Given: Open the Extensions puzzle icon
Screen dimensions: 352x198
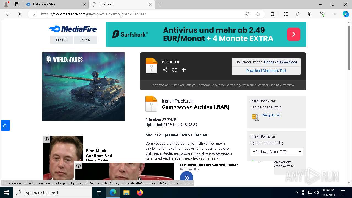Looking at the screenshot, I should 273,14.
